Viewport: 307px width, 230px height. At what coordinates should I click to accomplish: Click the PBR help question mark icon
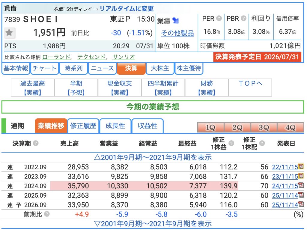[243, 18]
